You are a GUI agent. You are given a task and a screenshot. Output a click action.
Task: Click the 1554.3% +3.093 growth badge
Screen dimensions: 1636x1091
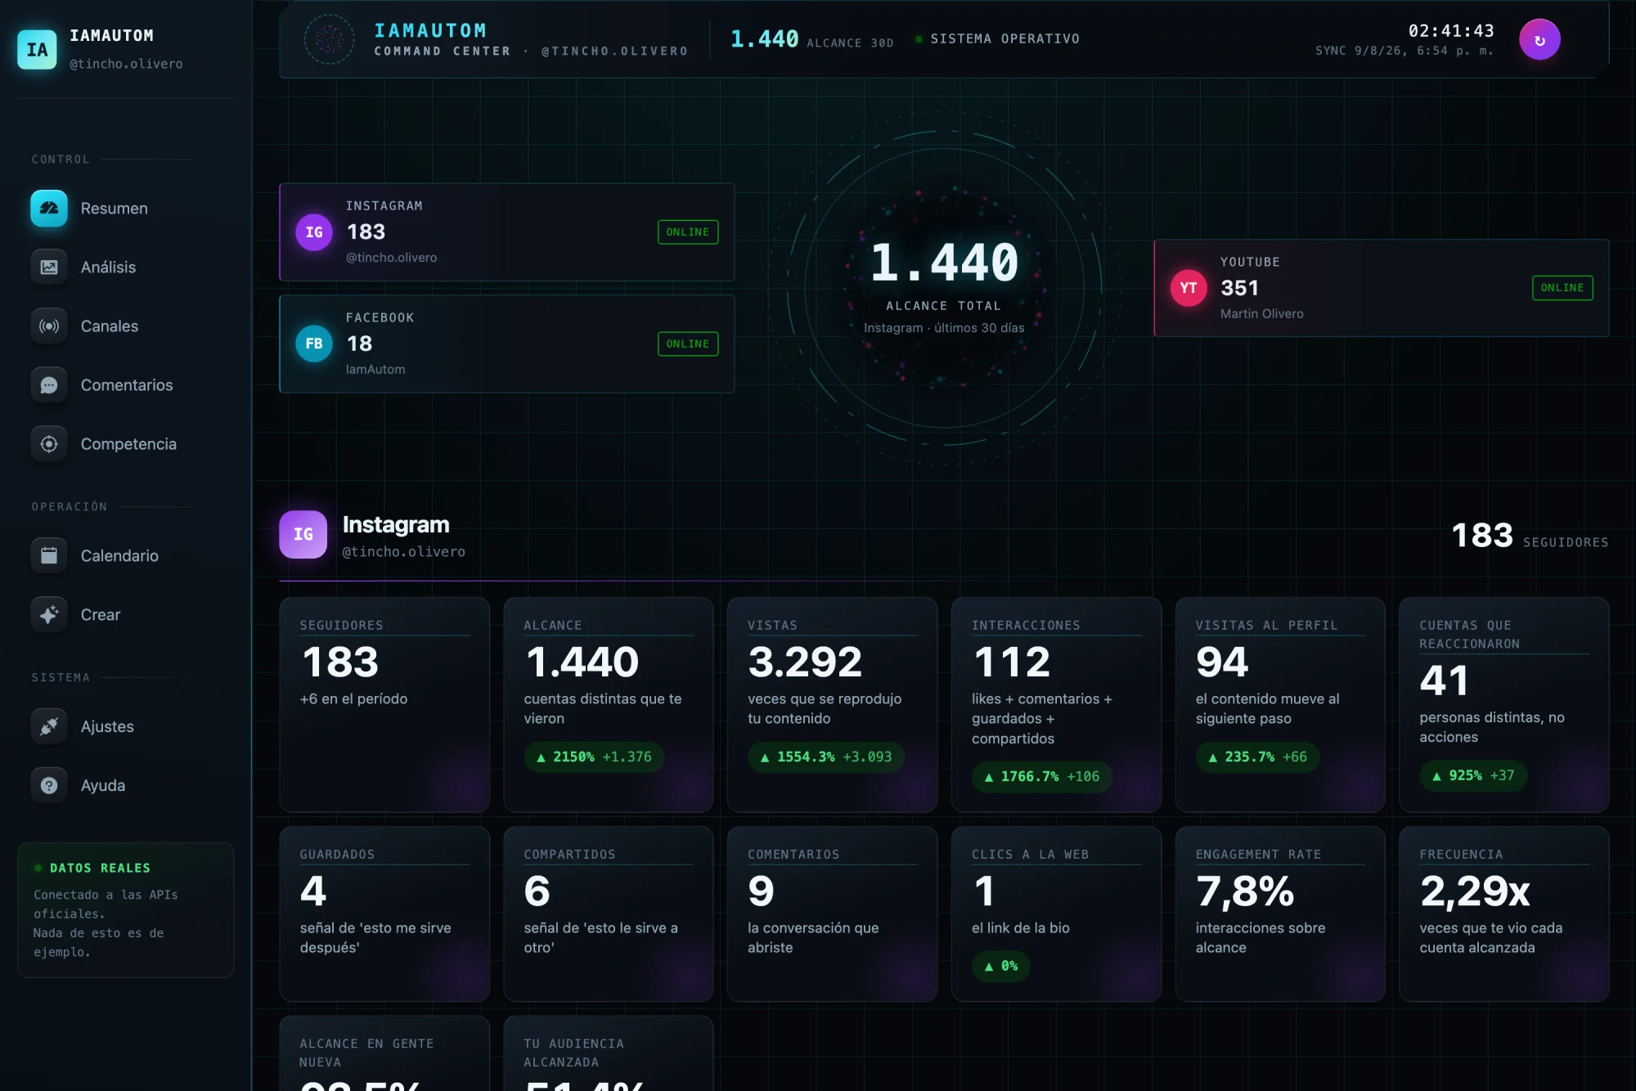(x=826, y=757)
